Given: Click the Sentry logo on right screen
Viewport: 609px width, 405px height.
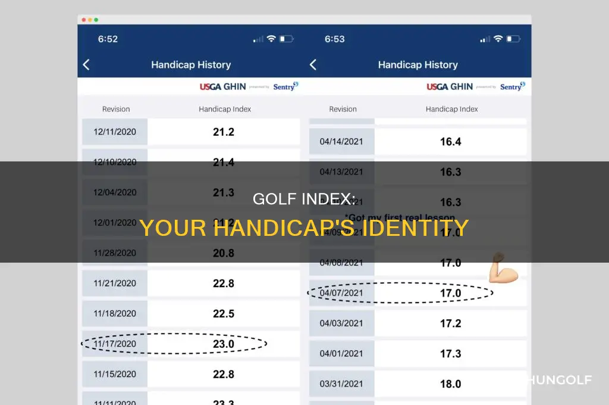Looking at the screenshot, I should pos(512,86).
